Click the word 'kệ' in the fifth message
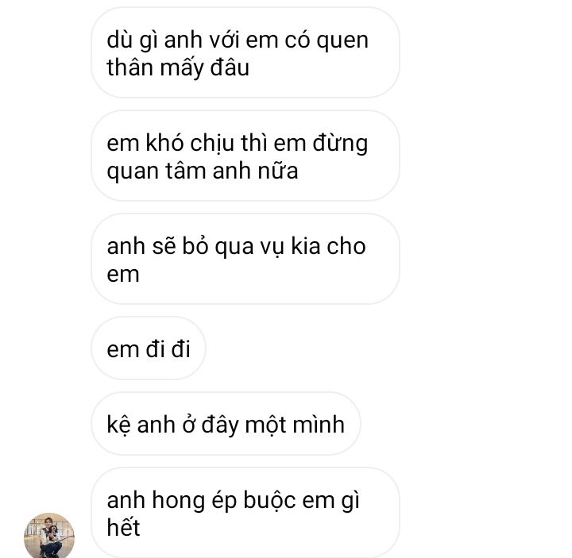The height and width of the screenshot is (558, 572). (118, 425)
